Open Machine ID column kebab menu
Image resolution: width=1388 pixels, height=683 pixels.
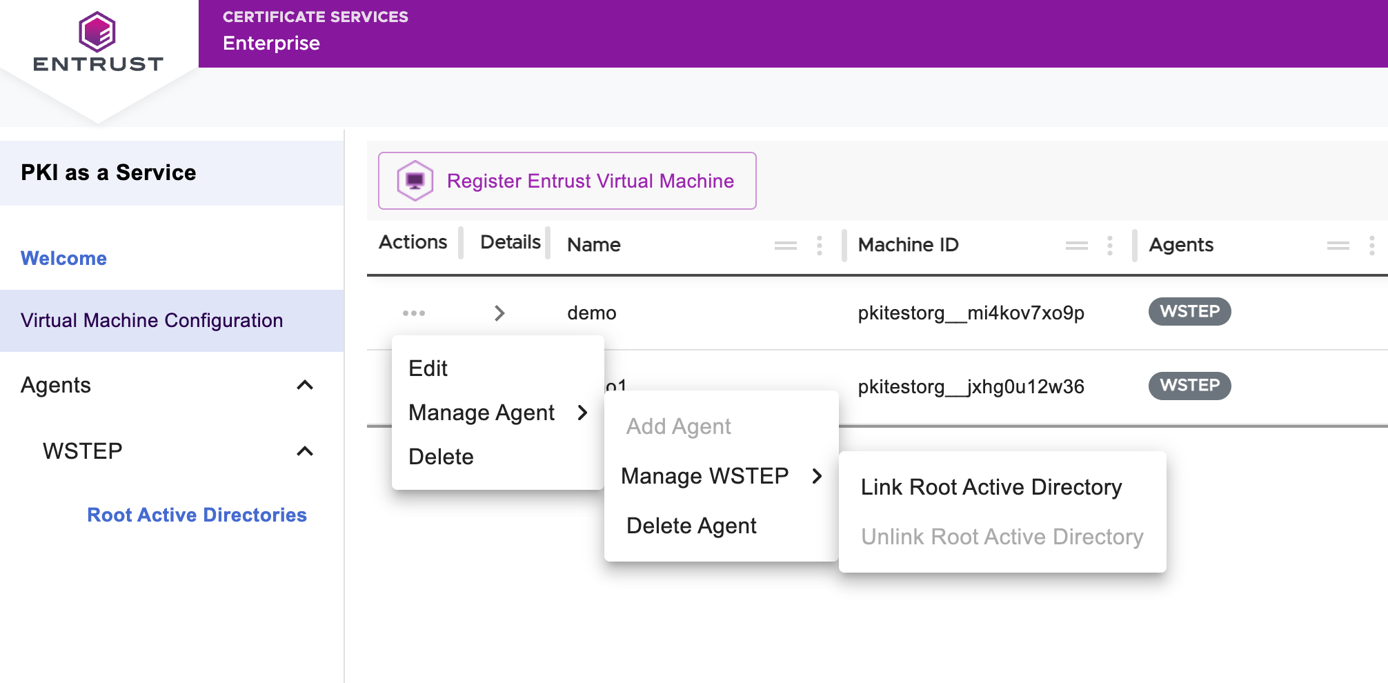[x=1109, y=246]
